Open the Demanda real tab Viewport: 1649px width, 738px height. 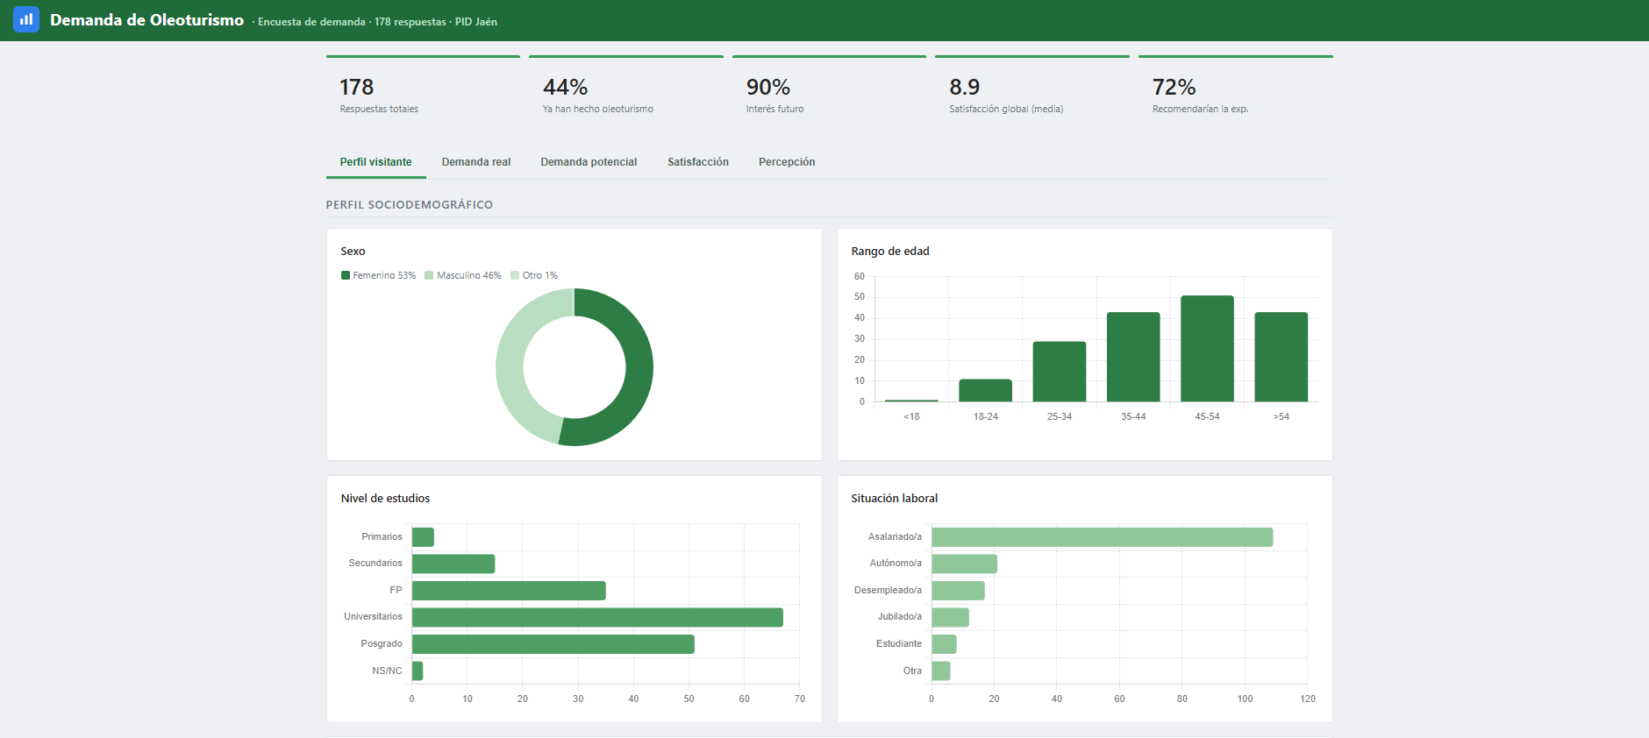click(x=476, y=162)
